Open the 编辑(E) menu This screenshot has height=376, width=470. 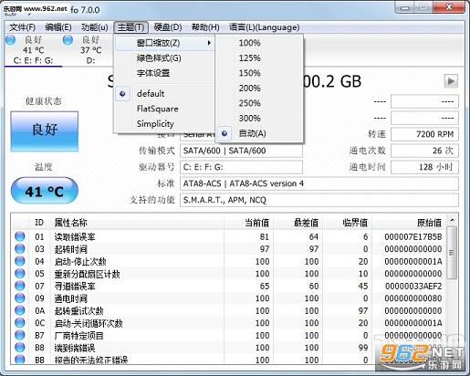(58, 27)
